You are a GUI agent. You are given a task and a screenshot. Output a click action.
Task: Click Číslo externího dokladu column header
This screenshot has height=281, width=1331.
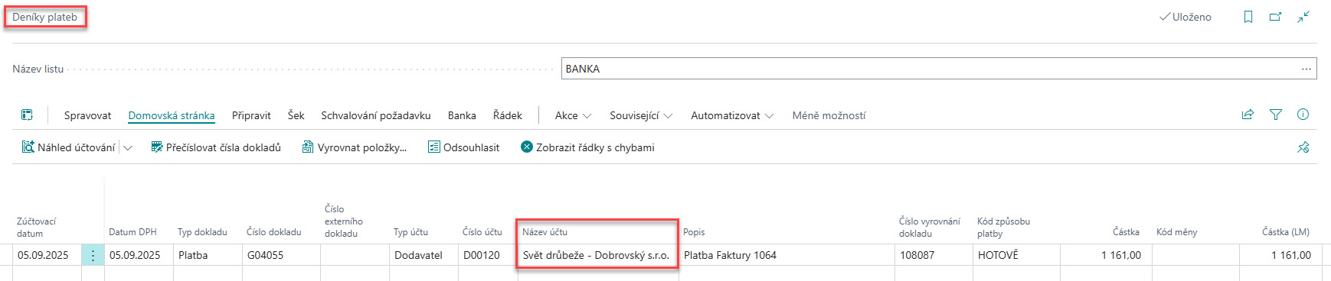(344, 221)
